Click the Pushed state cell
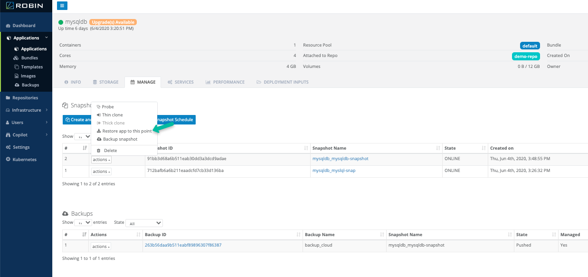 coord(536,246)
